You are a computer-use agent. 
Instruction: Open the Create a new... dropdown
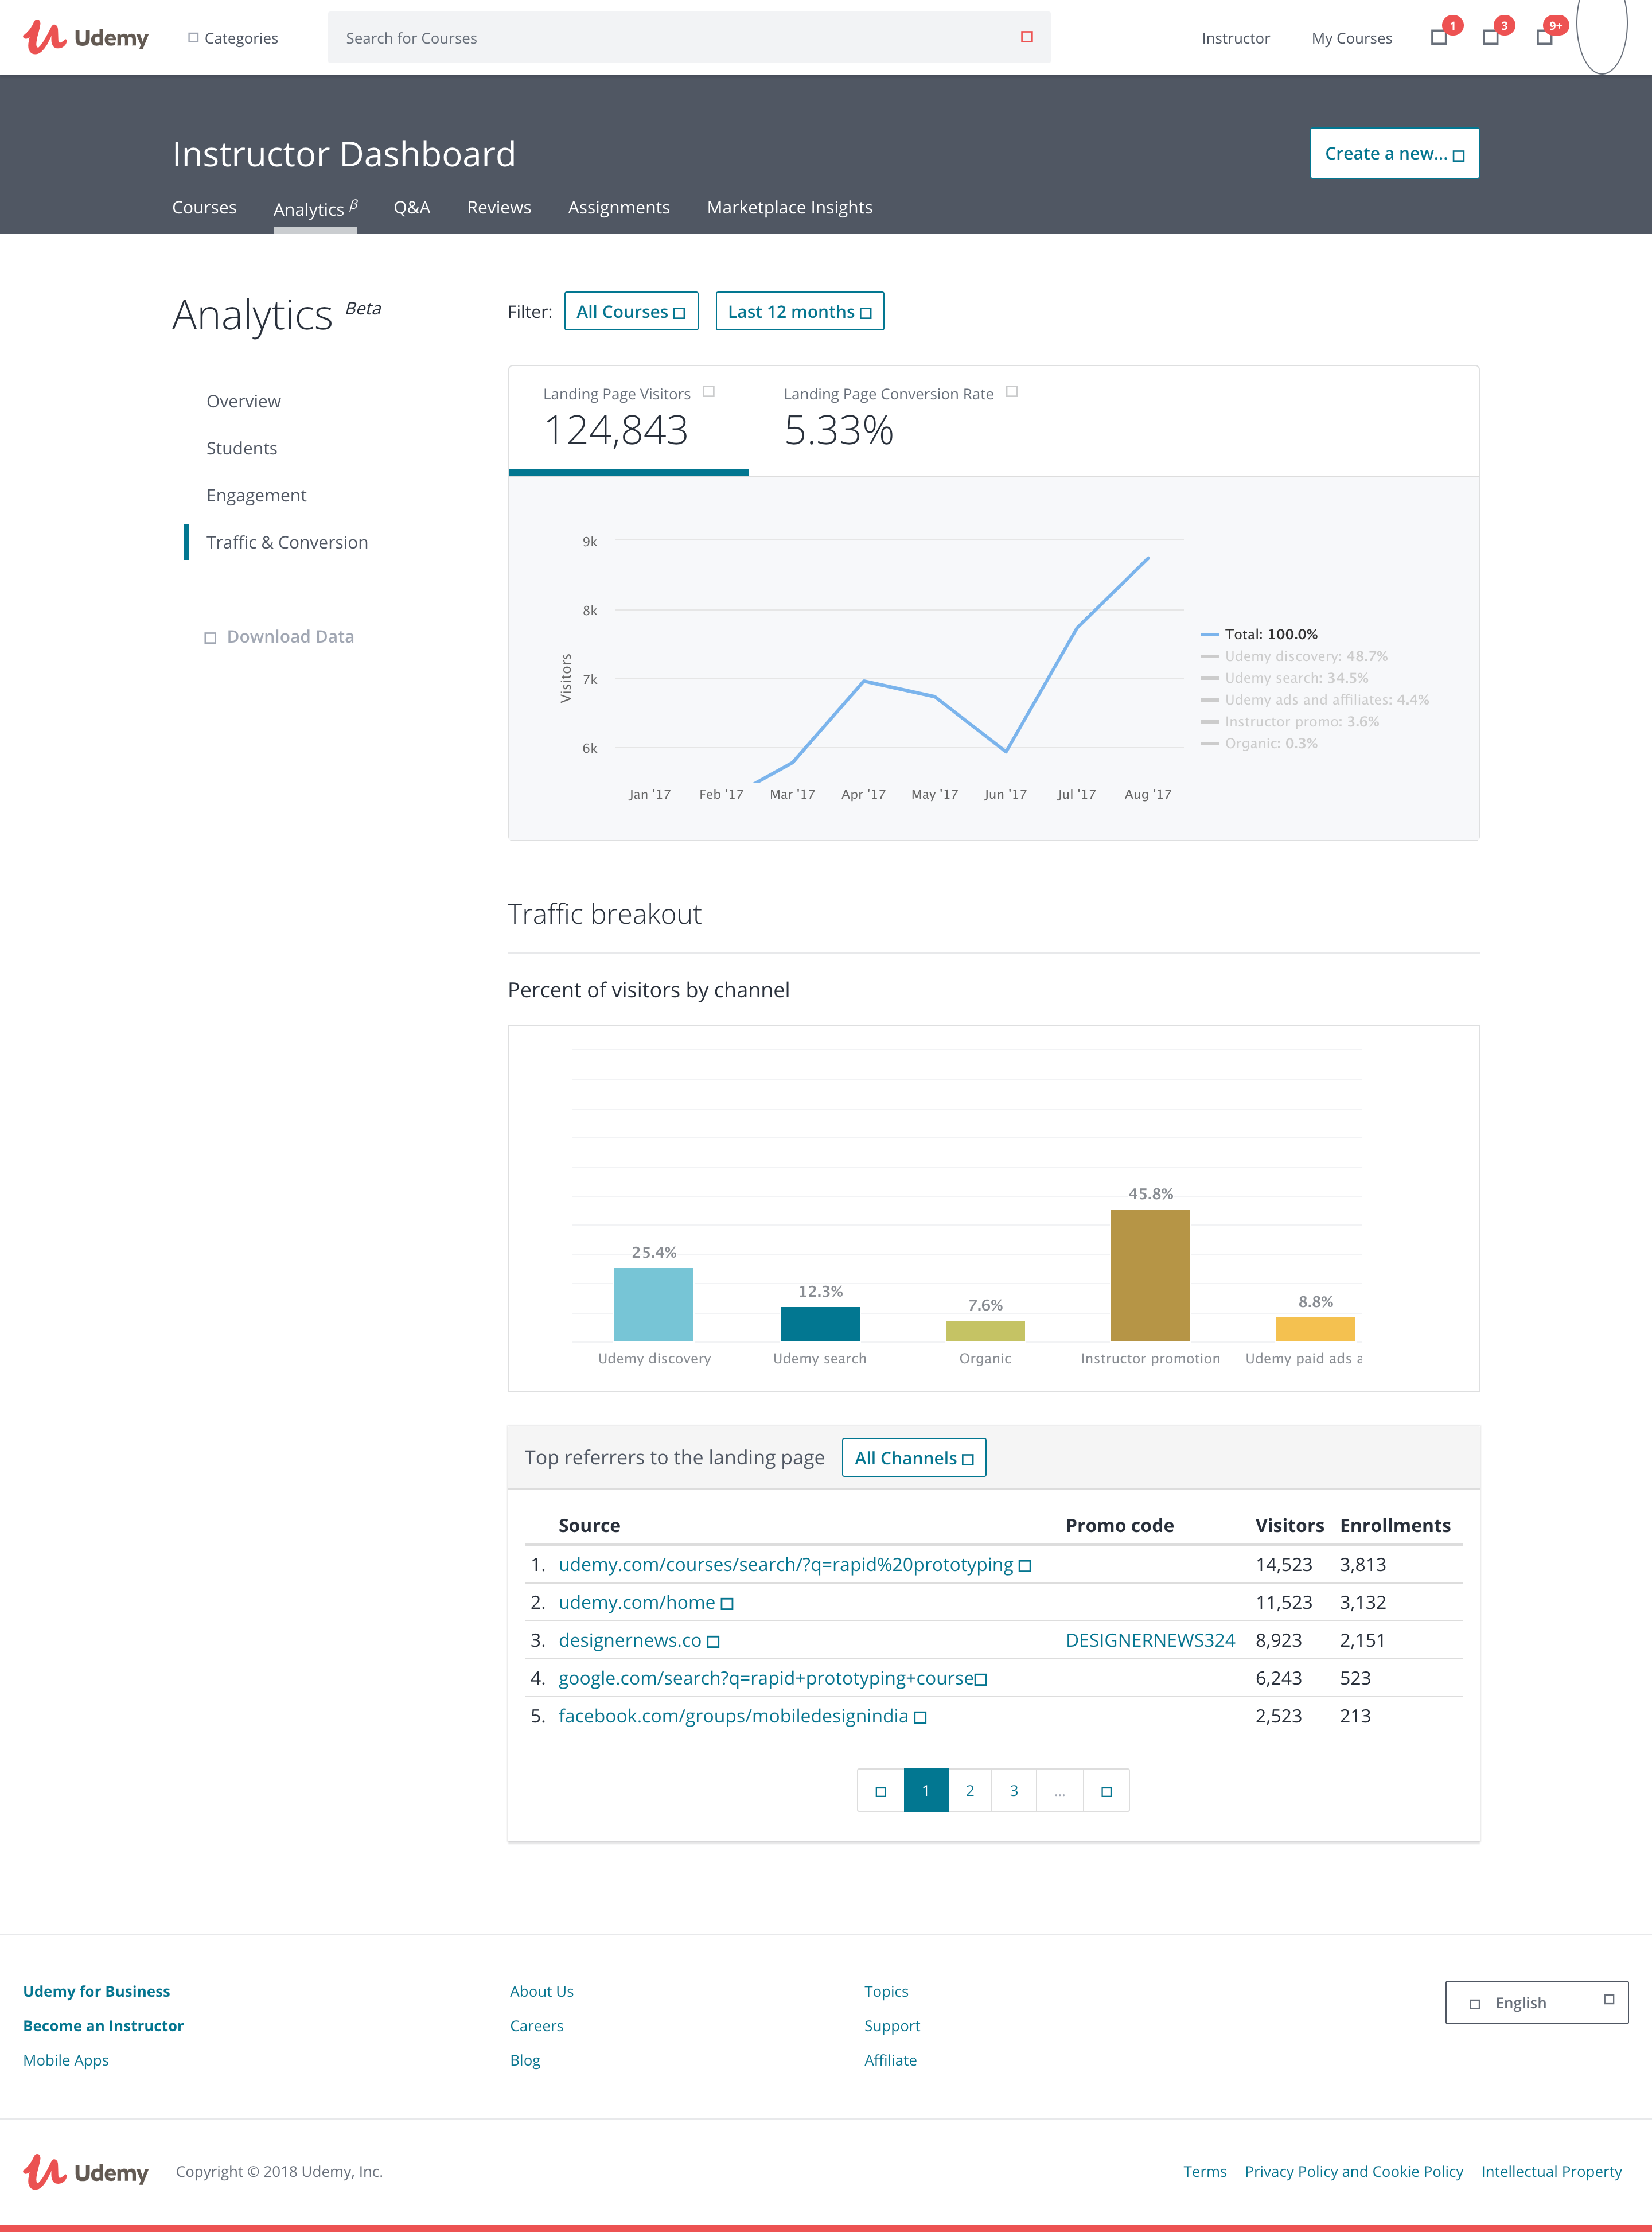pyautogui.click(x=1394, y=153)
